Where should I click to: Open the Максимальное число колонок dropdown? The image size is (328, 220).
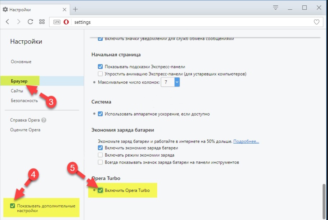coord(170,82)
